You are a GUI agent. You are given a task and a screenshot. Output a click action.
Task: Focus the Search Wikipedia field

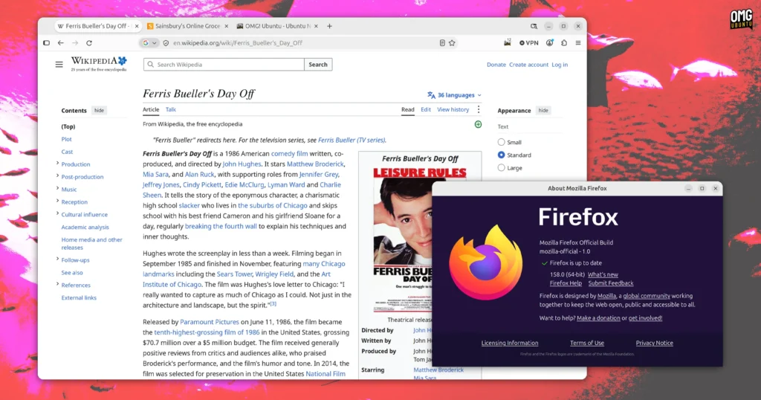point(224,64)
